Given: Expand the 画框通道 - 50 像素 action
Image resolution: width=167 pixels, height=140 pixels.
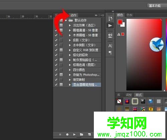Looking at the screenshot, I should [70, 30].
